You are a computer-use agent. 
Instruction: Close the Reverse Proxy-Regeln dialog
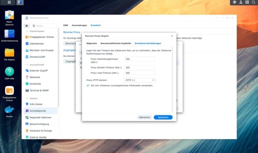pyautogui.click(x=172, y=36)
